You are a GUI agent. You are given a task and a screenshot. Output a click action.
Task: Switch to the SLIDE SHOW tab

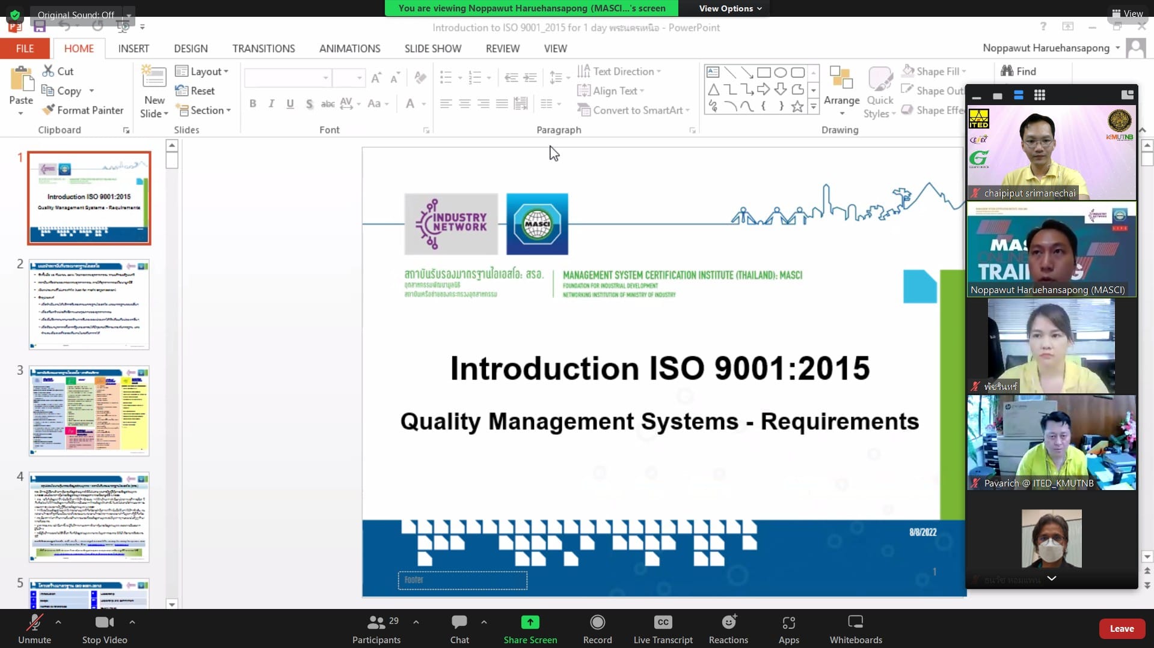[432, 49]
